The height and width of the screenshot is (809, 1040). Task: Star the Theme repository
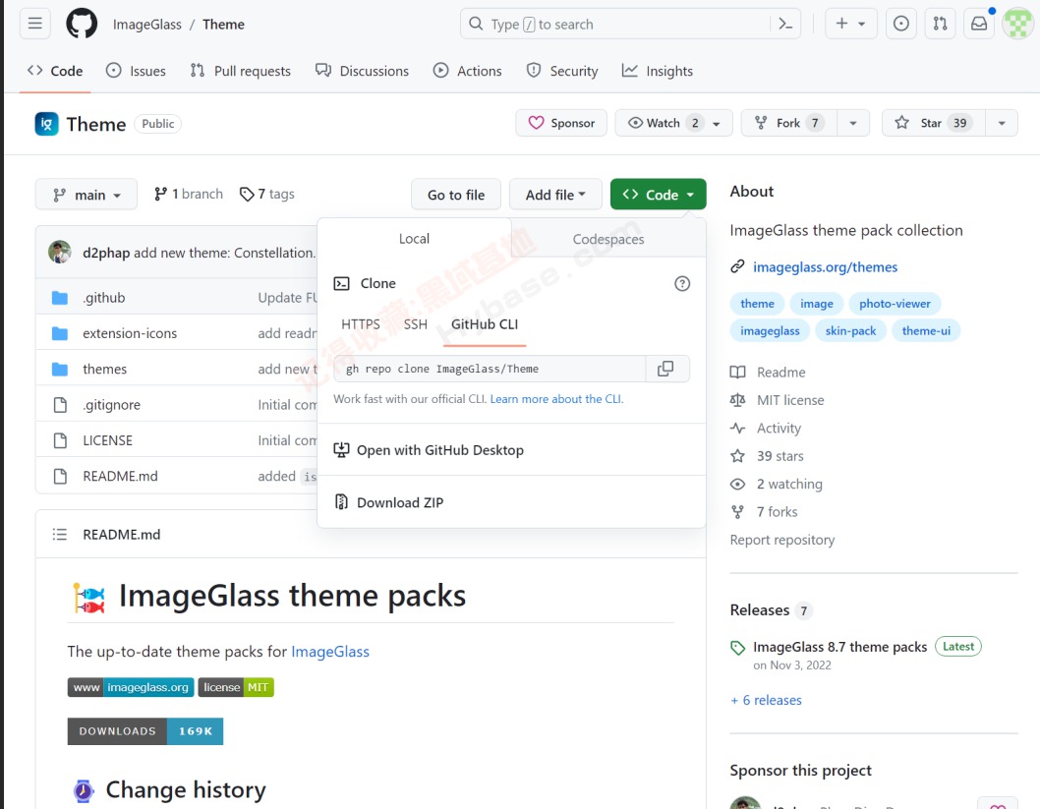tap(933, 123)
